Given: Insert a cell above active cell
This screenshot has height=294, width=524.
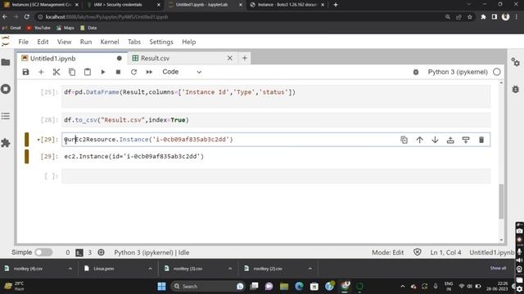Looking at the screenshot, I should coord(450,140).
